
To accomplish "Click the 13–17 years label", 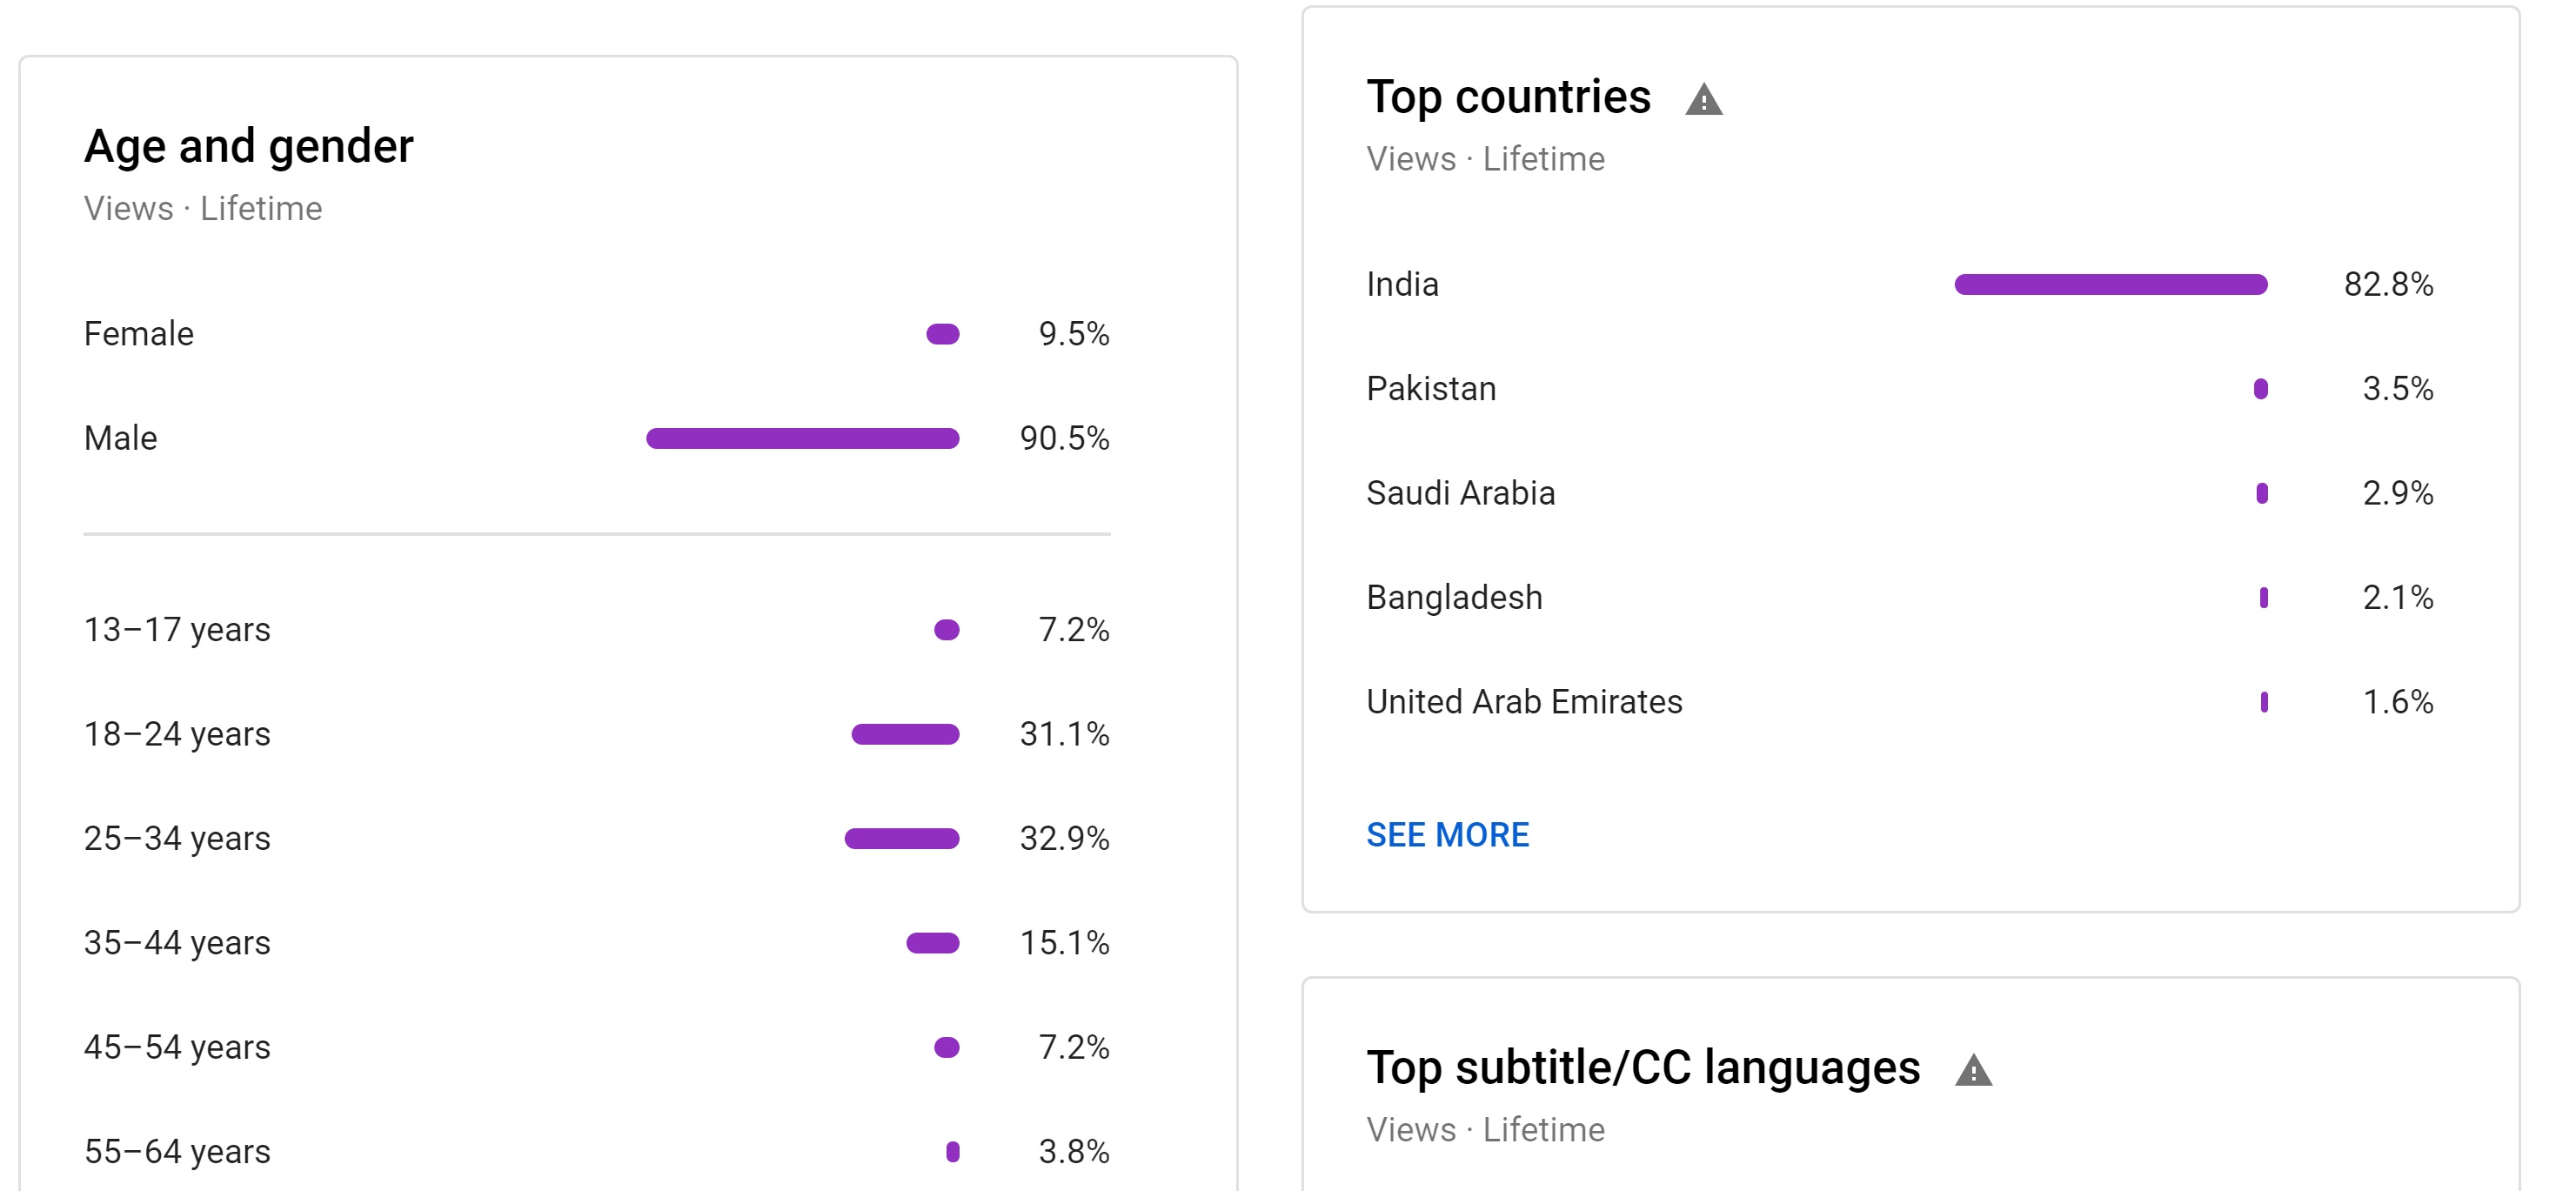I will 177,629.
